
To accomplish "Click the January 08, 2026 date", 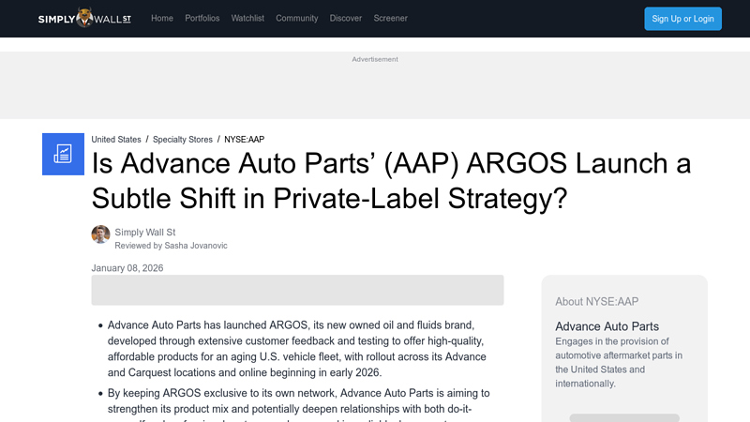I will coord(127,268).
